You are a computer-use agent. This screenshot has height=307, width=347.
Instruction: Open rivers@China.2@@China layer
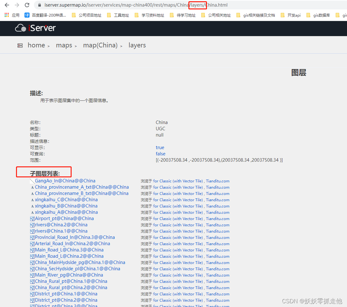coord(61,225)
